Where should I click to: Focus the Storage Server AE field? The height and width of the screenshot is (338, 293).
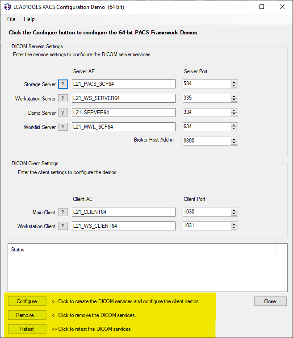(x=124, y=84)
